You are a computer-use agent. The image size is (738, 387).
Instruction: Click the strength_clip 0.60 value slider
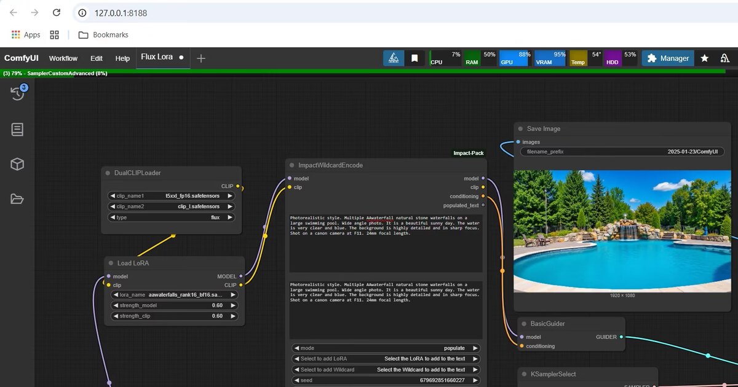click(174, 316)
